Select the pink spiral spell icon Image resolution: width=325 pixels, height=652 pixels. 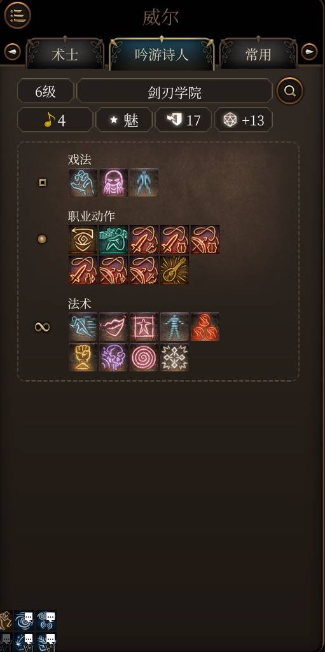pyautogui.click(x=144, y=357)
